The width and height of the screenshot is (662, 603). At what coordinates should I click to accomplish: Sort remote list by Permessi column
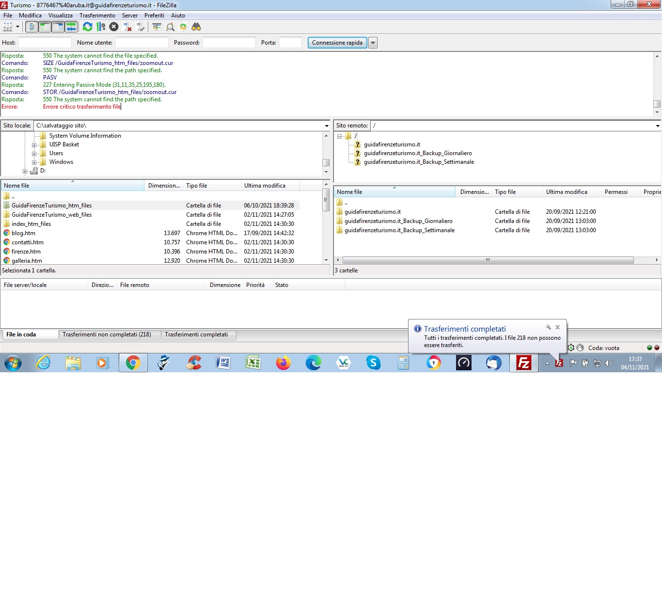621,192
